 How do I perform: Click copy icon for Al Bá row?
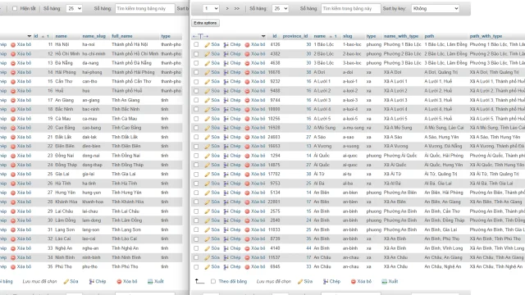(x=226, y=184)
